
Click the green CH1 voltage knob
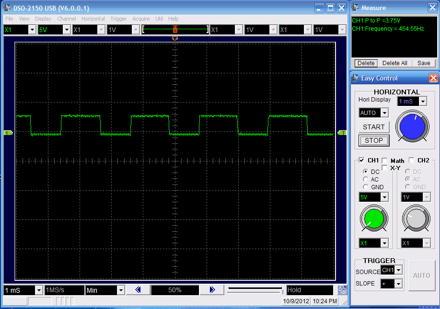374,219
